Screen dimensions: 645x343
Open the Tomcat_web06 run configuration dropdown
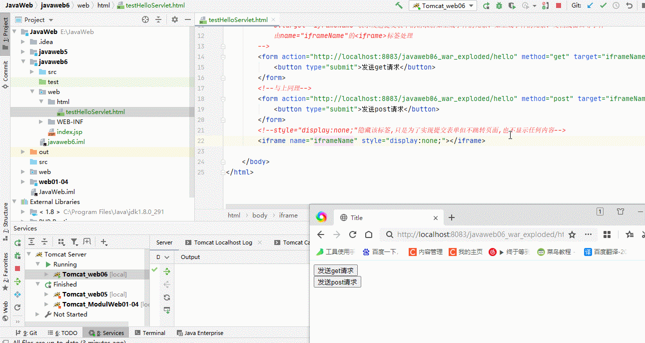(x=443, y=5)
